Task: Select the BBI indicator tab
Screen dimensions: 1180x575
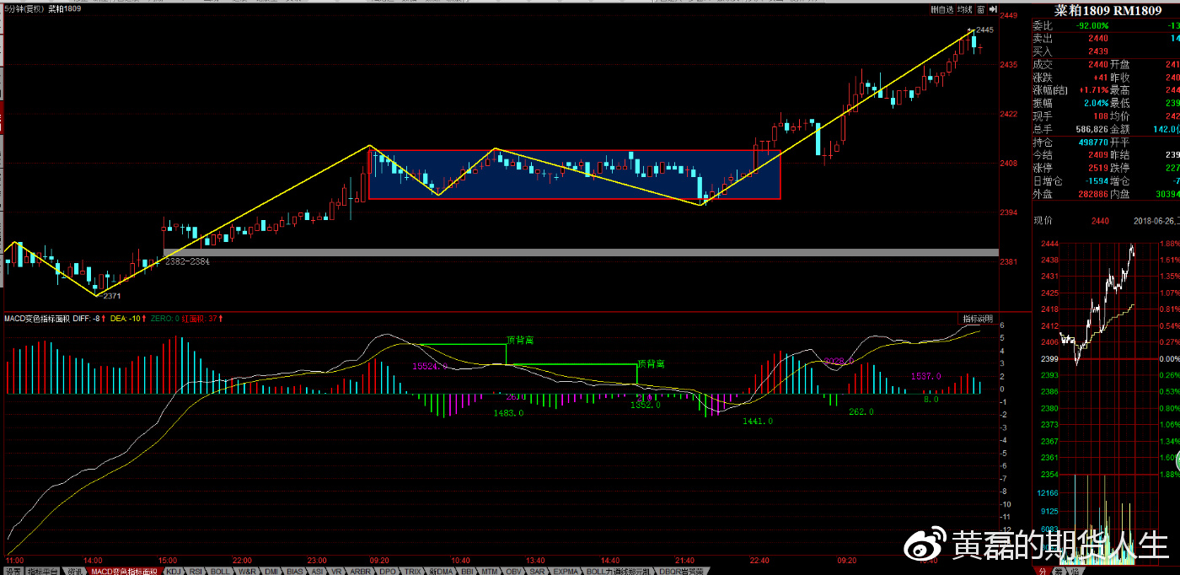Action: (x=467, y=571)
